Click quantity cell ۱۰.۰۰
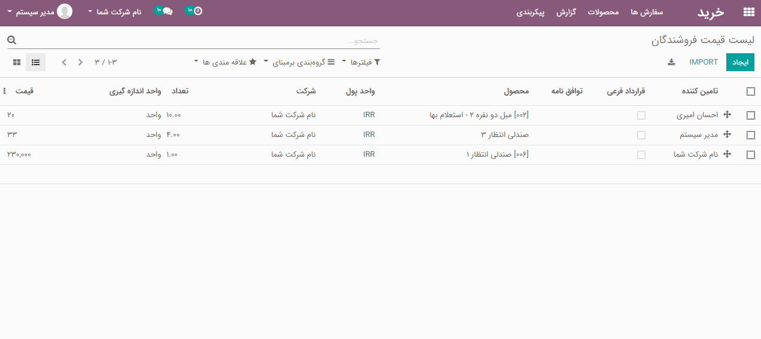 coord(174,115)
